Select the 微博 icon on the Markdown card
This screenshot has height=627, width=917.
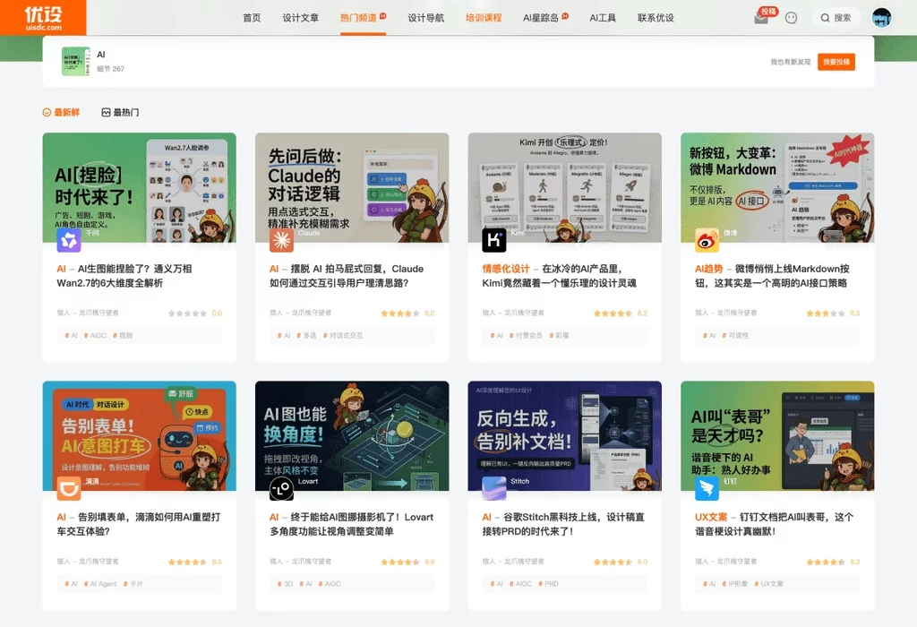coord(705,240)
